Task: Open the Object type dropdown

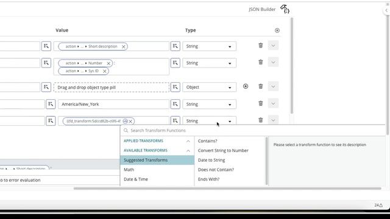Action: [x=209, y=87]
